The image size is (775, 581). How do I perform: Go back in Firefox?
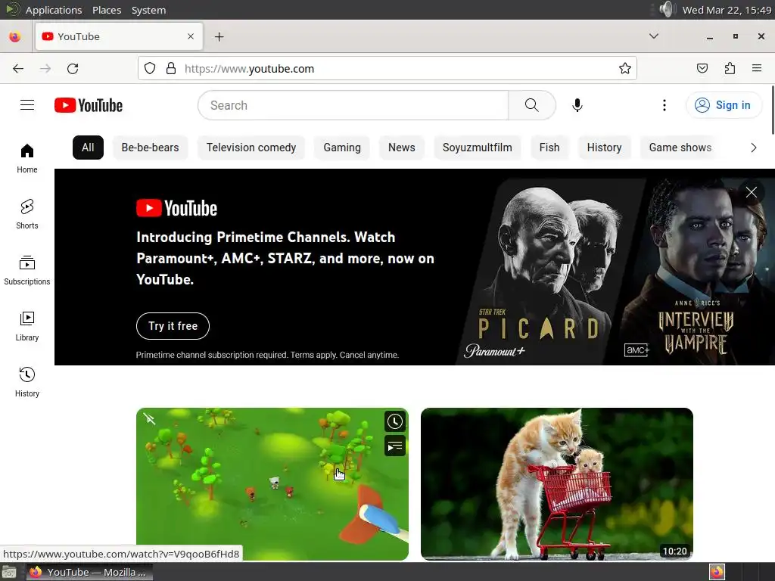click(18, 69)
